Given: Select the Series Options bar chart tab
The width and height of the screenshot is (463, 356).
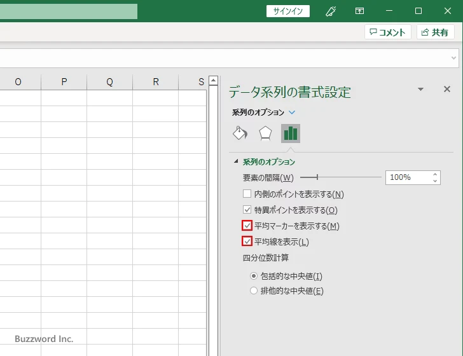Looking at the screenshot, I should (x=291, y=133).
